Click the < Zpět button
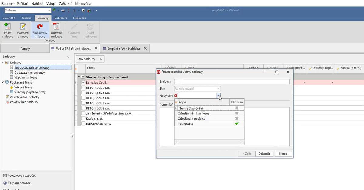Image resolution: width=364 pixels, height=190 pixels. (x=246, y=154)
